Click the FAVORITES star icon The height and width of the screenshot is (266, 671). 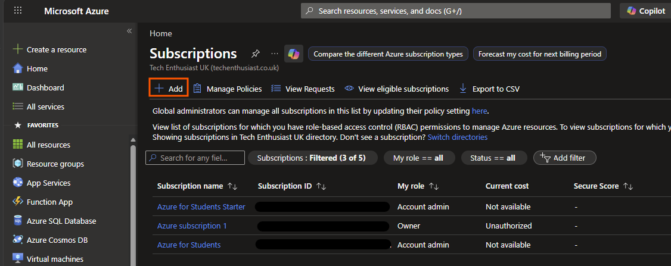17,126
